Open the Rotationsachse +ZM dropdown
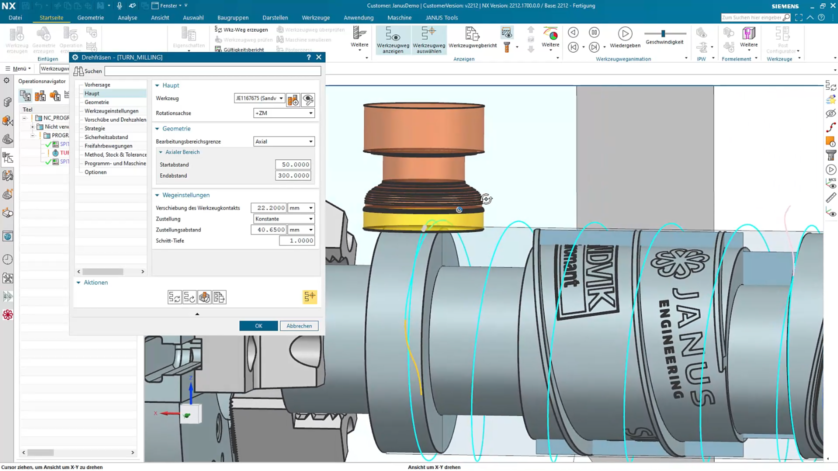 [x=284, y=113]
